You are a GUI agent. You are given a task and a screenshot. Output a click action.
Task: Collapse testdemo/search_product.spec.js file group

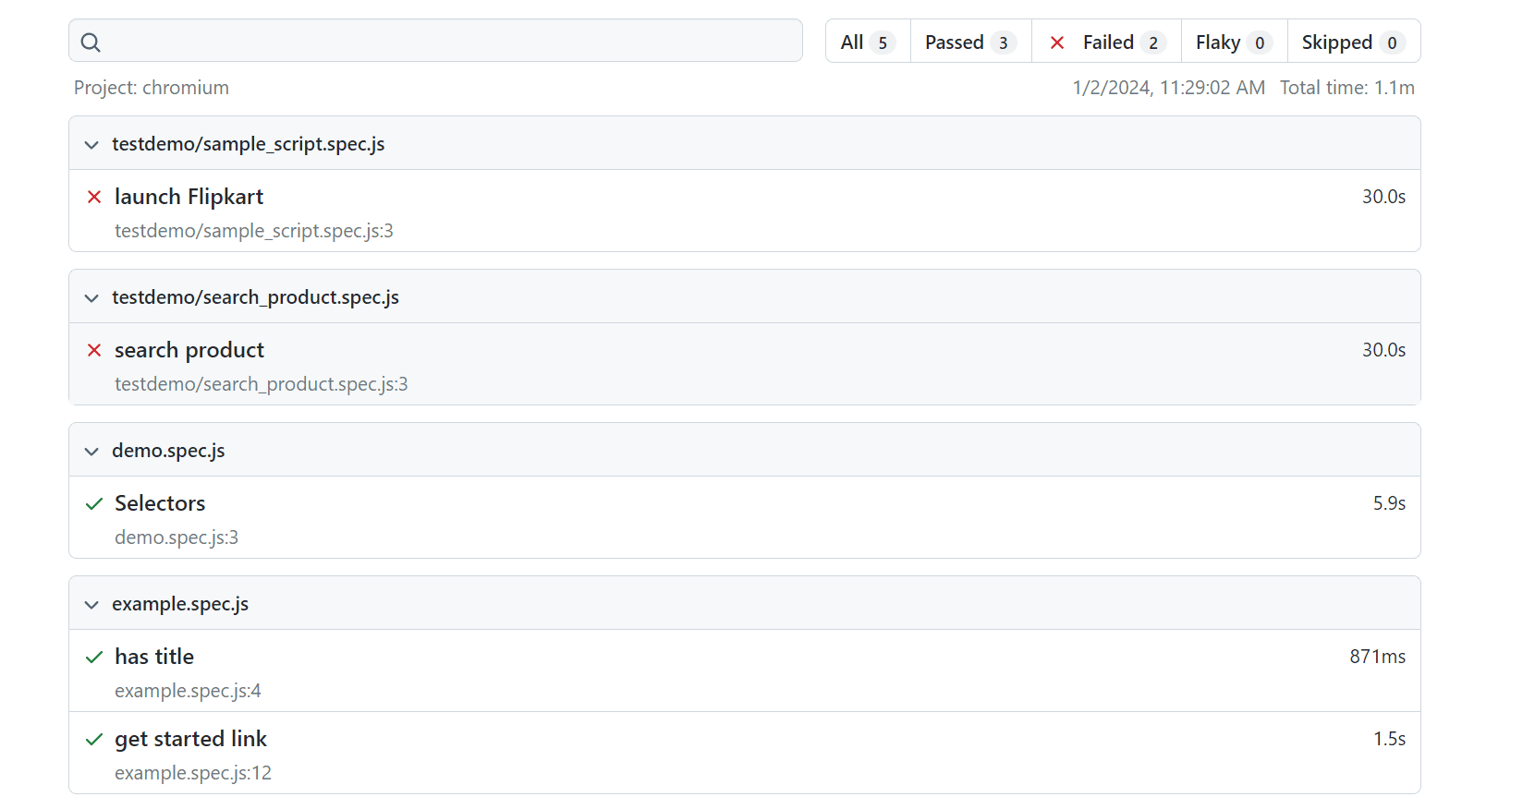click(x=91, y=297)
